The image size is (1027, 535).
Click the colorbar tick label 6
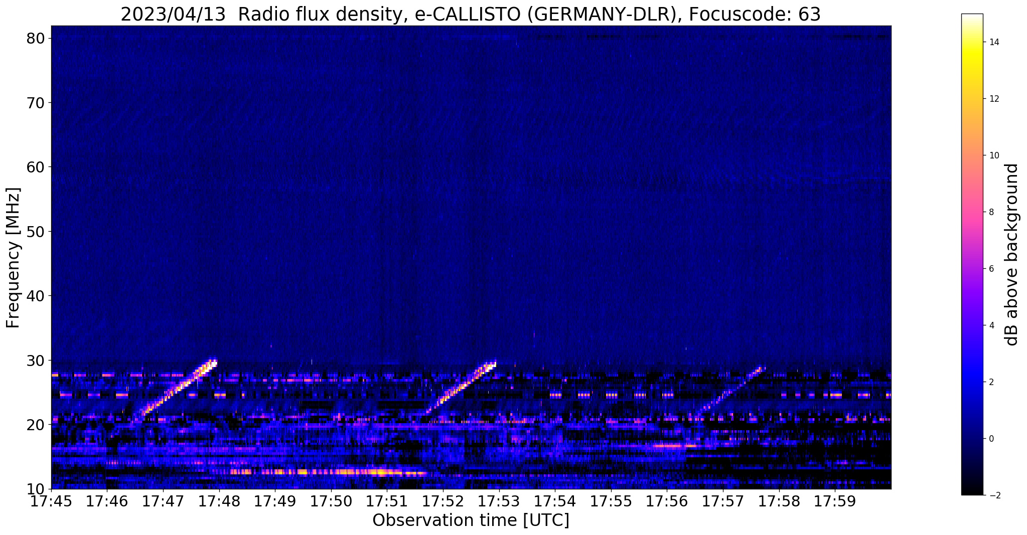991,269
